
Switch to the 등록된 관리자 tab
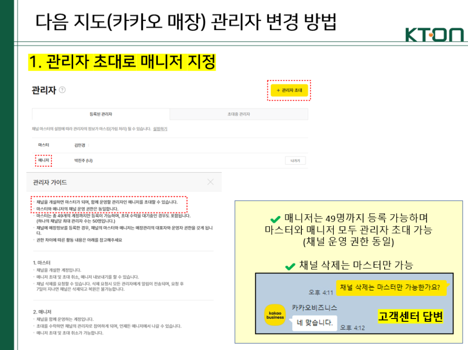[101, 114]
